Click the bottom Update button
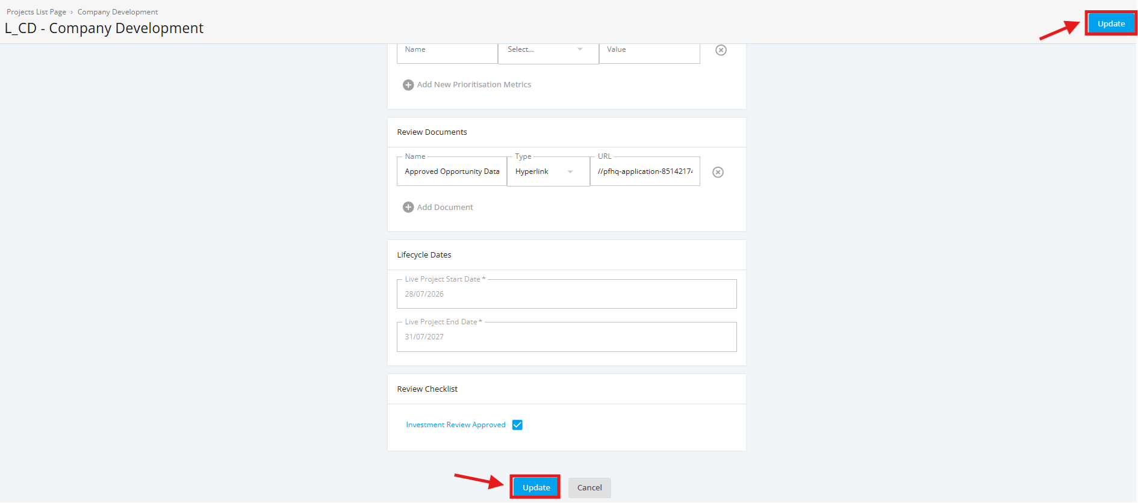Image resolution: width=1138 pixels, height=503 pixels. pyautogui.click(x=536, y=487)
